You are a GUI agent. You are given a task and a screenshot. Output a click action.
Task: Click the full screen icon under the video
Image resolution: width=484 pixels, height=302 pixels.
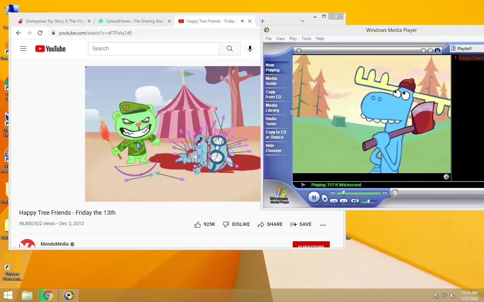click(446, 177)
